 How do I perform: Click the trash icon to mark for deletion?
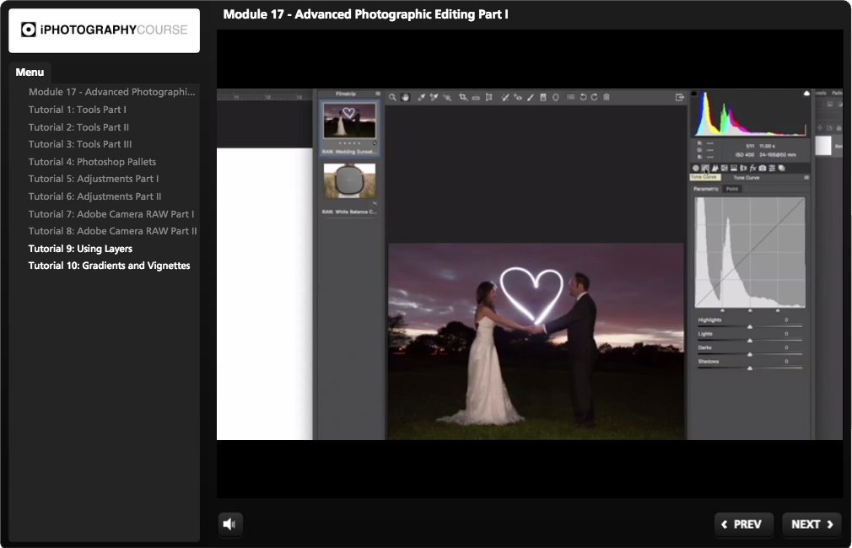(x=607, y=97)
